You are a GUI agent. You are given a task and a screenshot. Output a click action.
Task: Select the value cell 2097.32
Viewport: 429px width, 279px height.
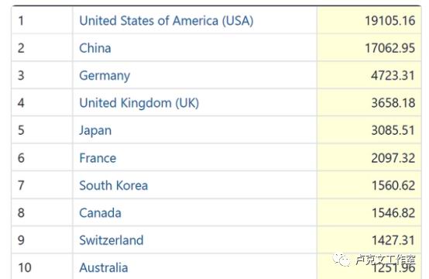[369, 157]
